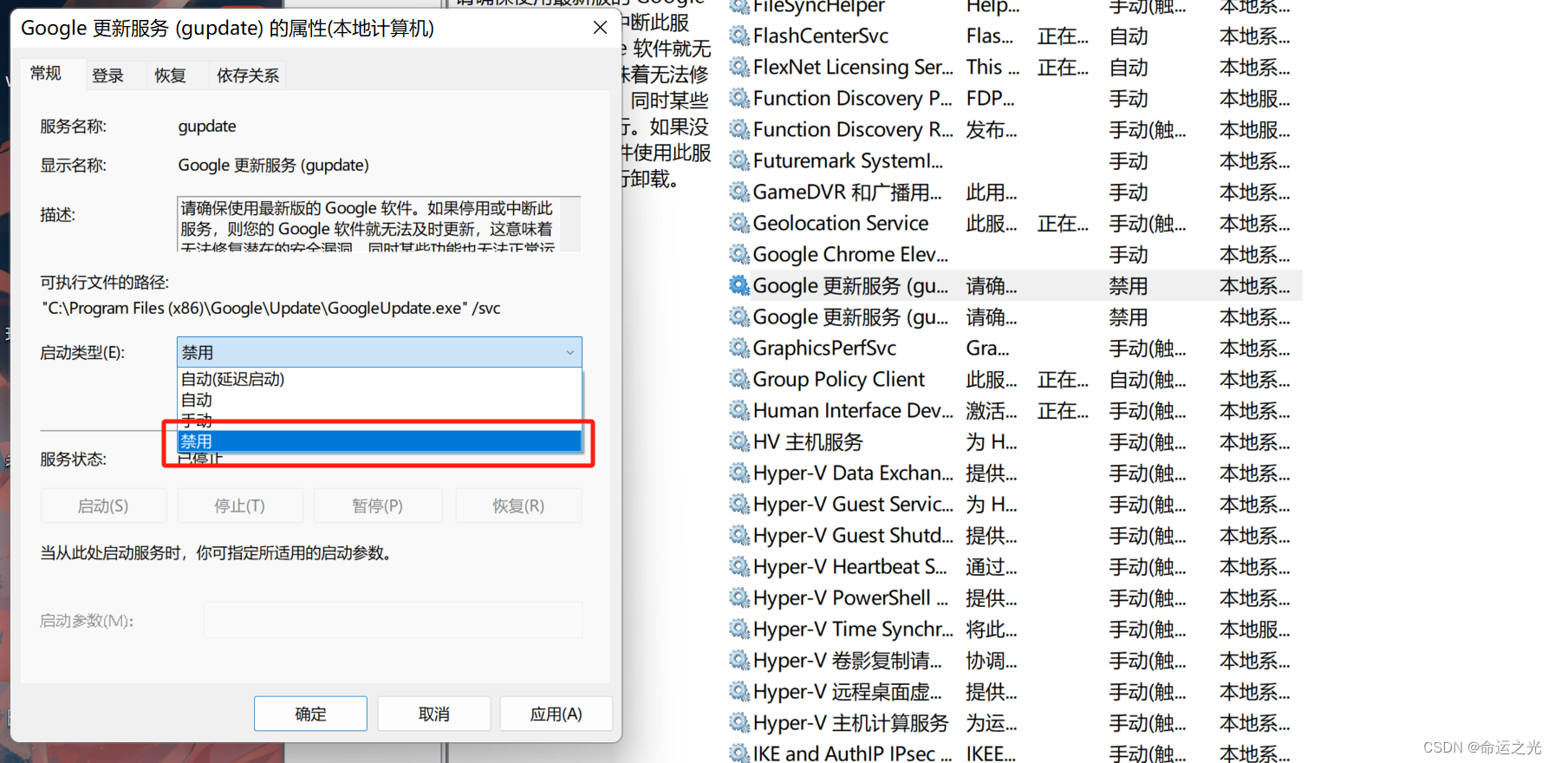Click gear icon of GameDVR 和广播用 service
The height and width of the screenshot is (763, 1555).
coord(738,192)
